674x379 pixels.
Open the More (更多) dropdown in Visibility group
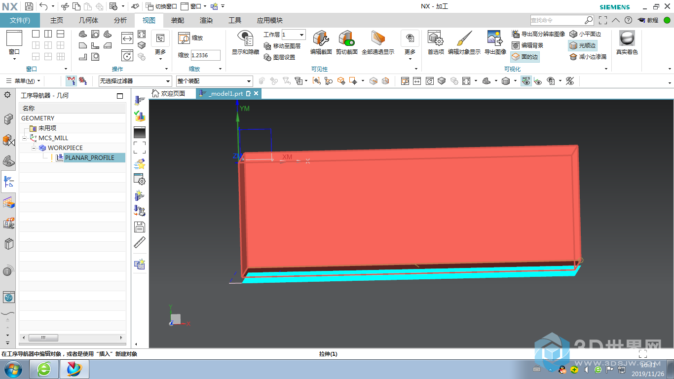(410, 45)
